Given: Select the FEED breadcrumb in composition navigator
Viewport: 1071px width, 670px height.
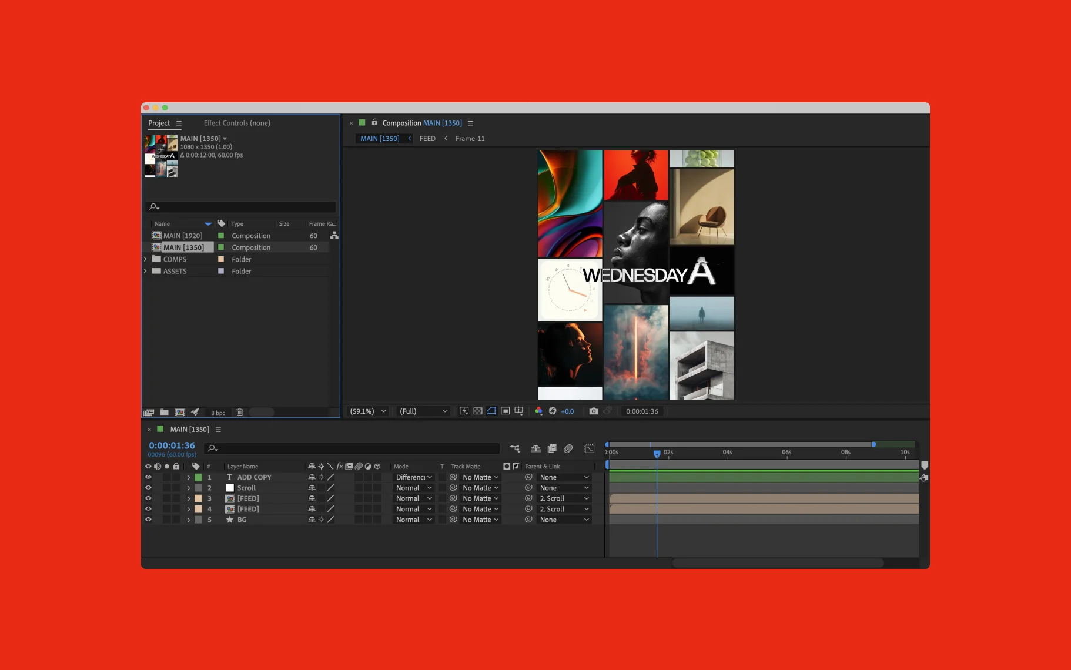Looking at the screenshot, I should pyautogui.click(x=427, y=139).
